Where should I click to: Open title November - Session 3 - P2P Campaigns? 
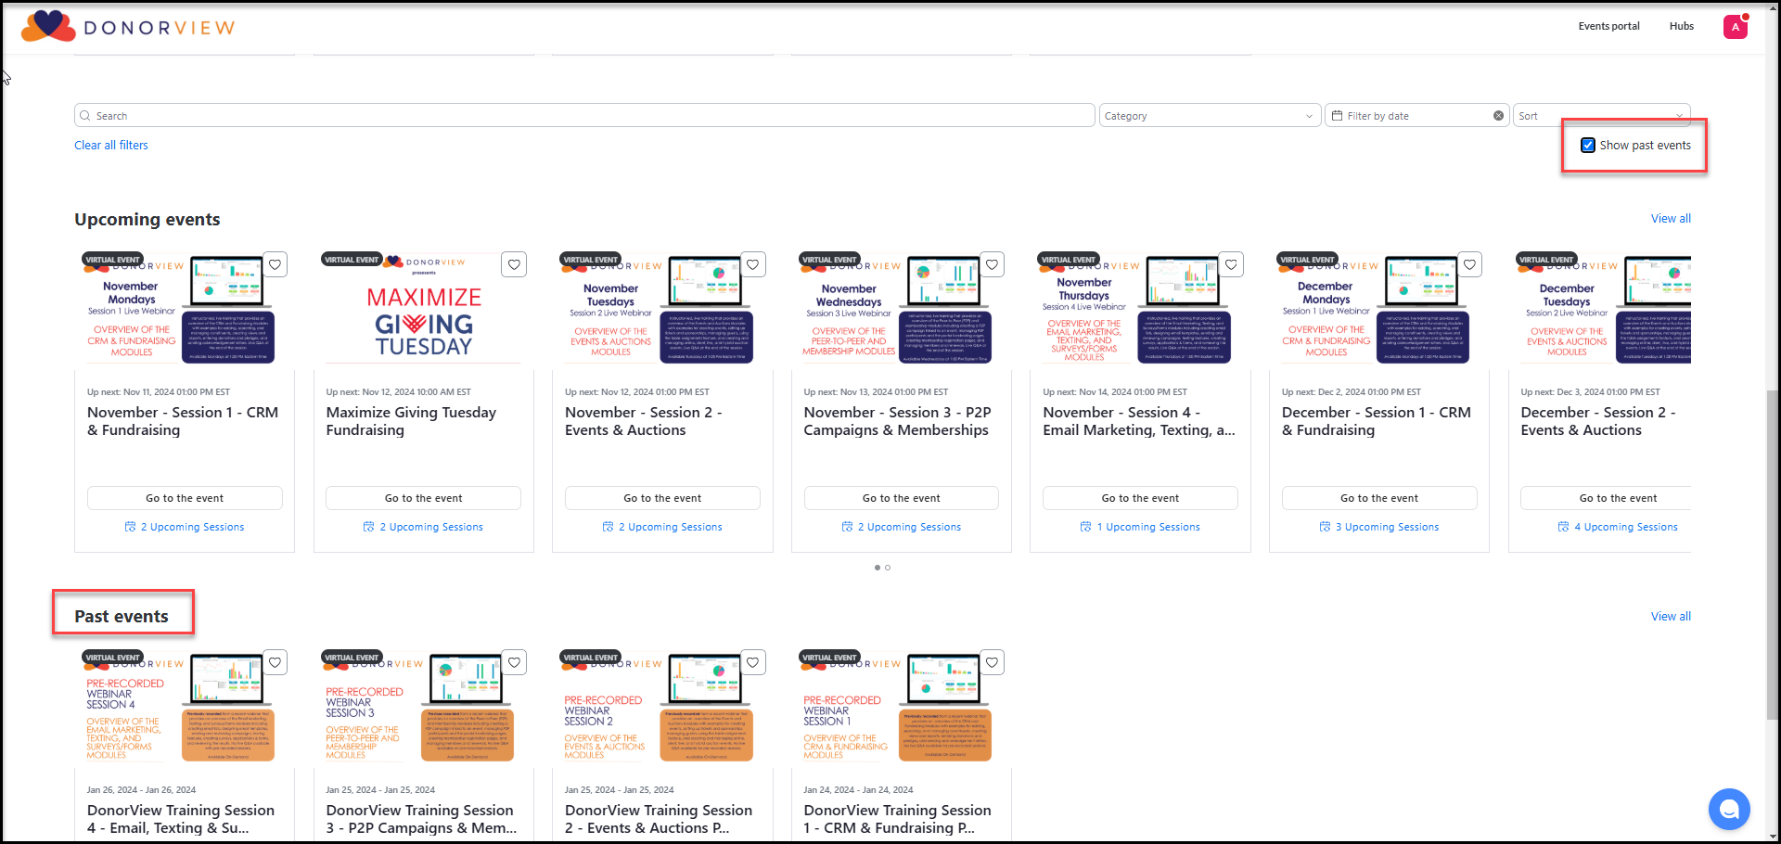tap(897, 421)
